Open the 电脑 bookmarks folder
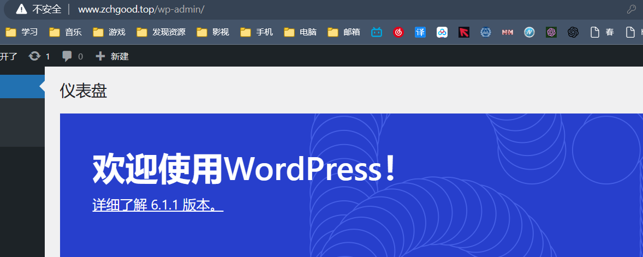The height and width of the screenshot is (257, 643). pos(300,32)
